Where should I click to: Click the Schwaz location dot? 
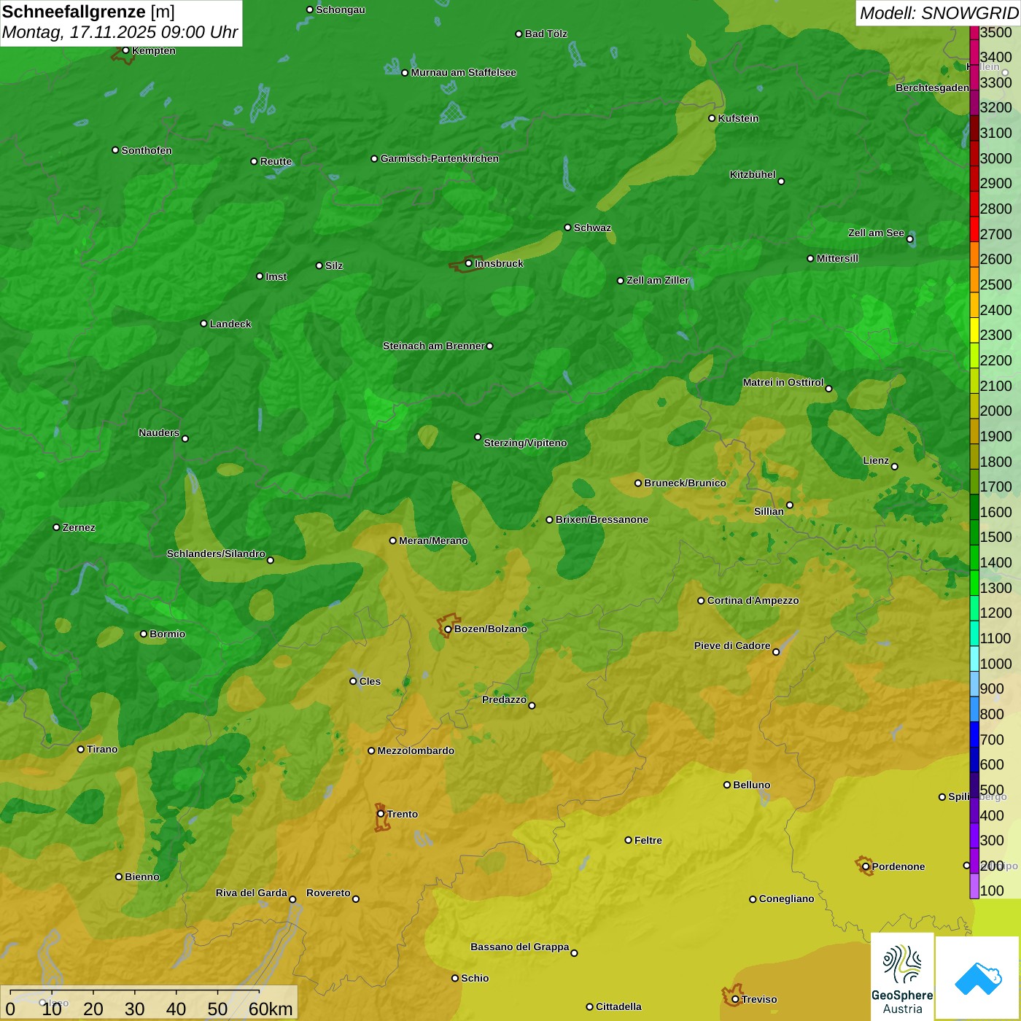pyautogui.click(x=567, y=228)
